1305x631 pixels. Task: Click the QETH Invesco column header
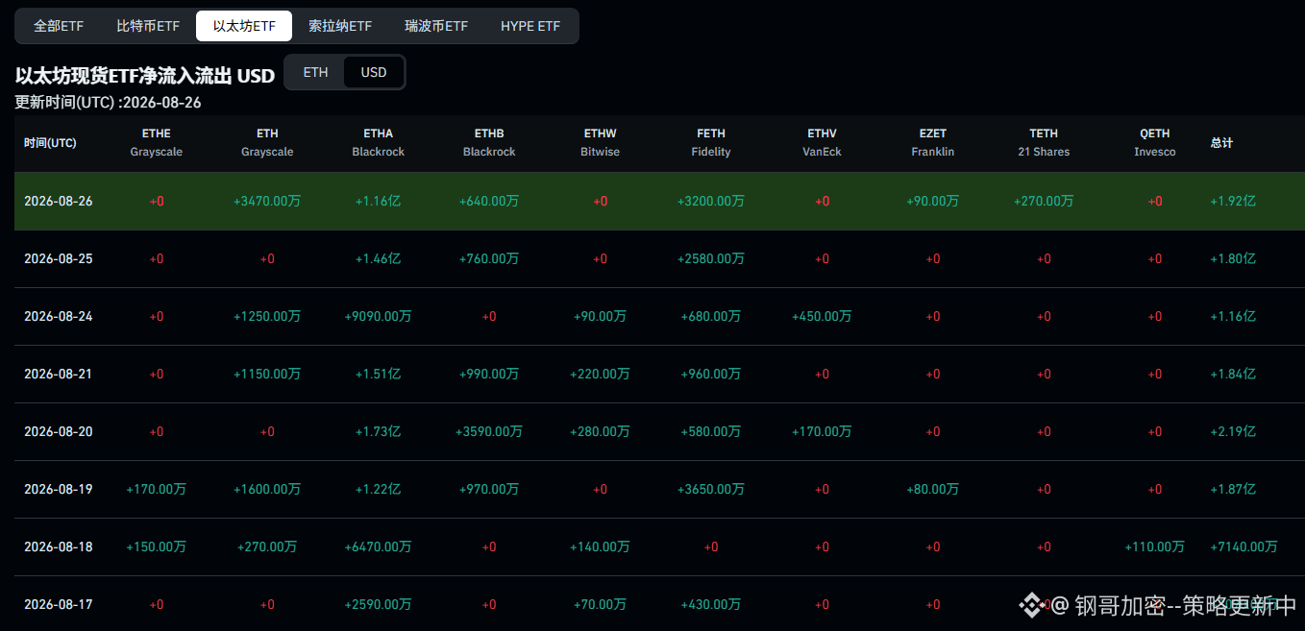1155,143
